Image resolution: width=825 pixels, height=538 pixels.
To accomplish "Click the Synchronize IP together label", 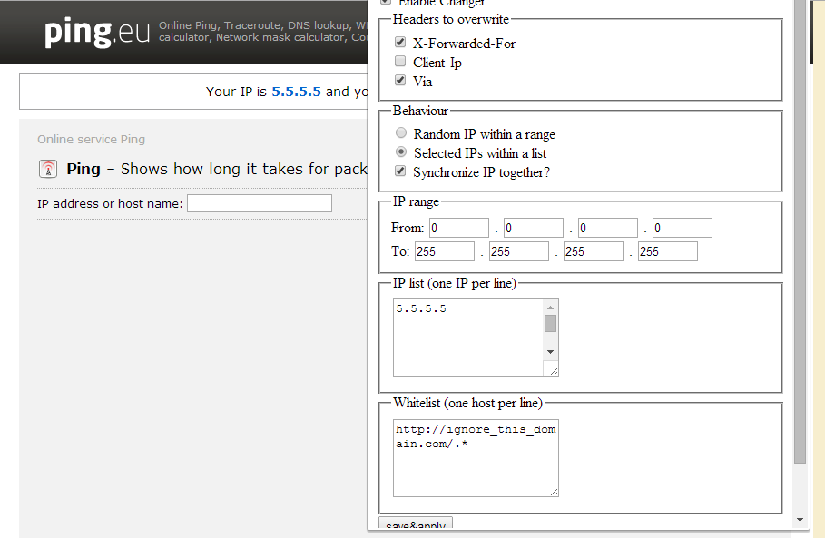I will point(481,172).
